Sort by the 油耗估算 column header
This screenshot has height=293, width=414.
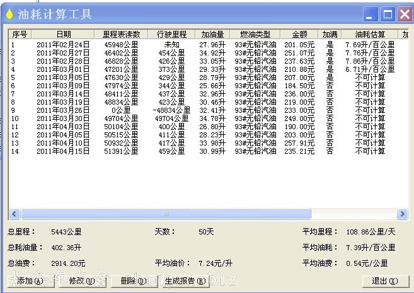pyautogui.click(x=370, y=34)
